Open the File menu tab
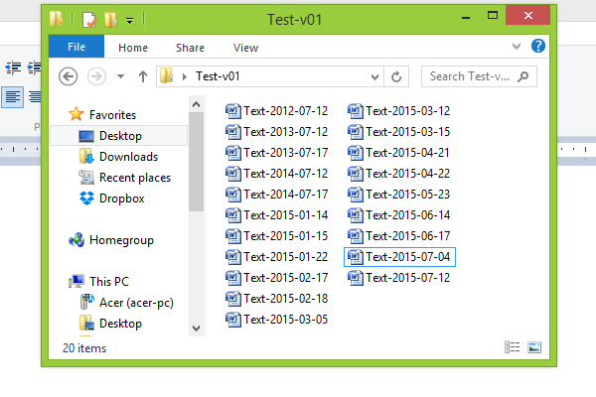 (76, 47)
